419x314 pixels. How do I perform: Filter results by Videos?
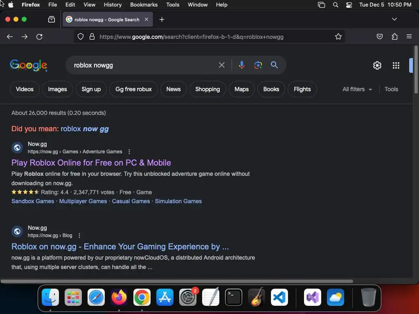coord(25,89)
